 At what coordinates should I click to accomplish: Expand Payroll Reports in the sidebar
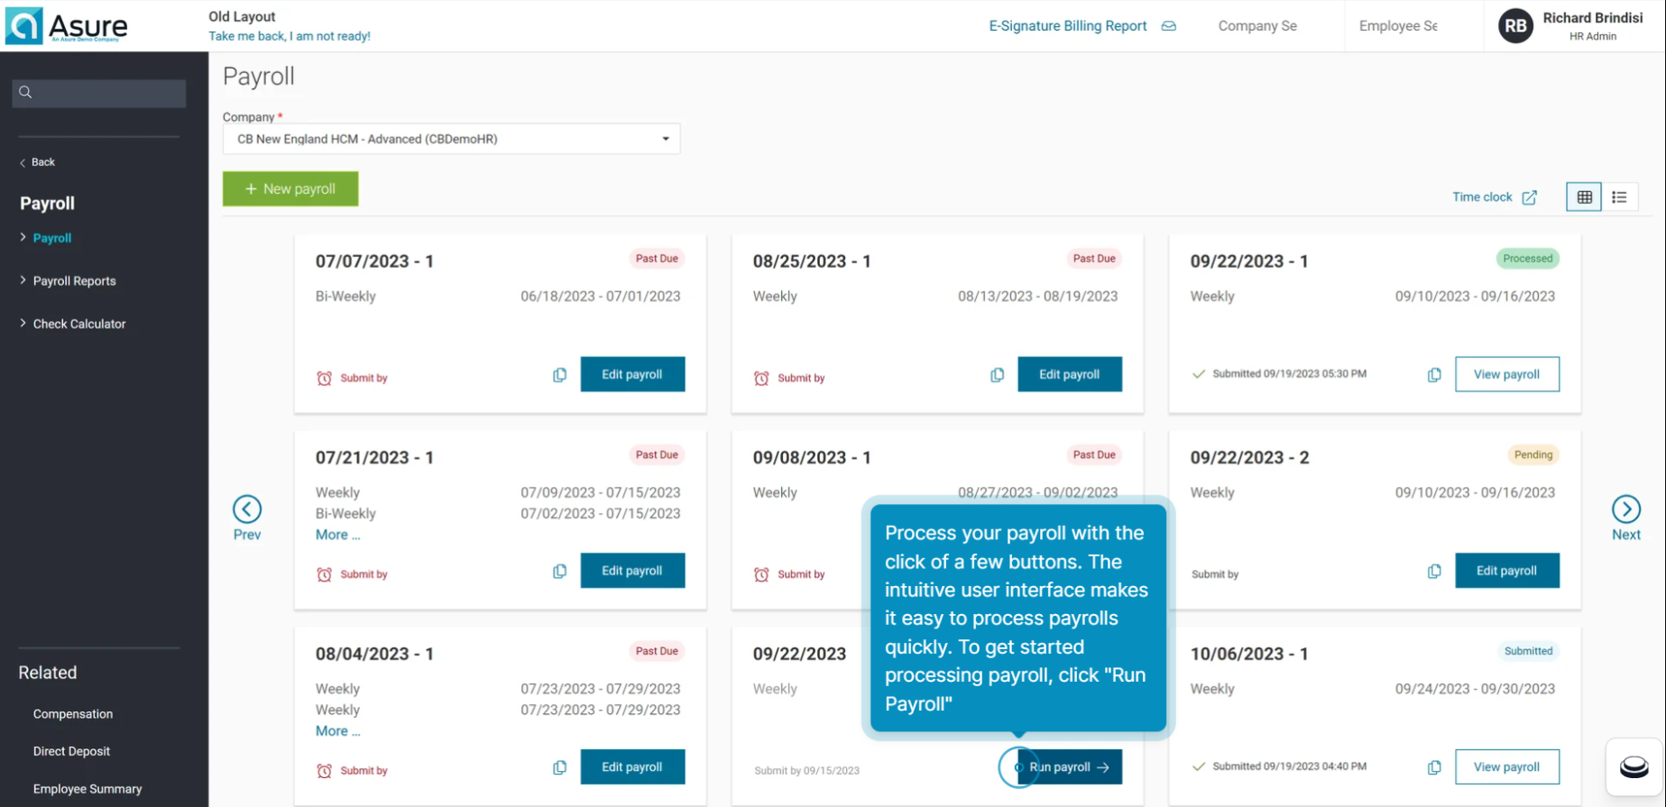(x=74, y=281)
